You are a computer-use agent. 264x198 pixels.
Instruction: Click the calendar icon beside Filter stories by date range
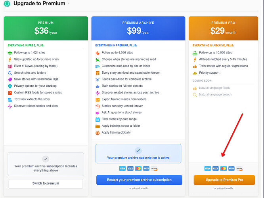point(98,119)
